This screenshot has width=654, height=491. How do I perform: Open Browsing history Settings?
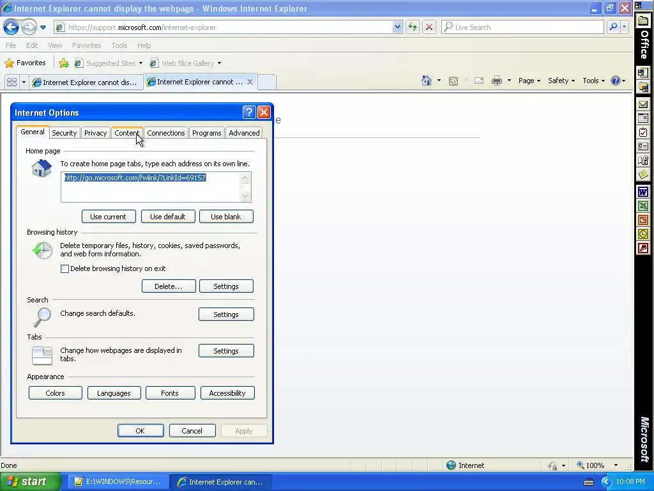point(226,286)
